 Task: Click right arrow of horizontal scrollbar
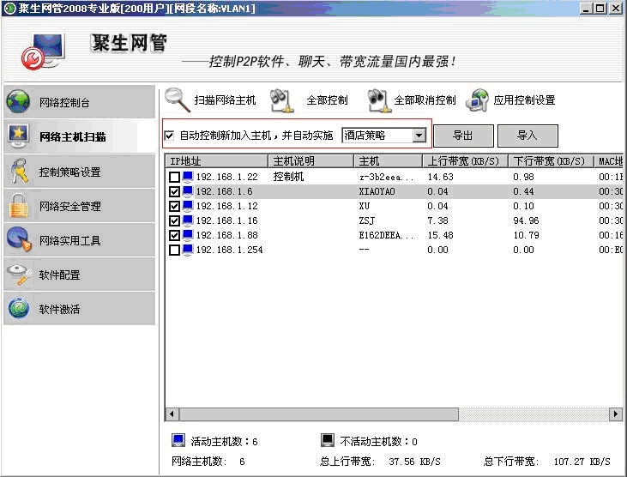pos(615,414)
